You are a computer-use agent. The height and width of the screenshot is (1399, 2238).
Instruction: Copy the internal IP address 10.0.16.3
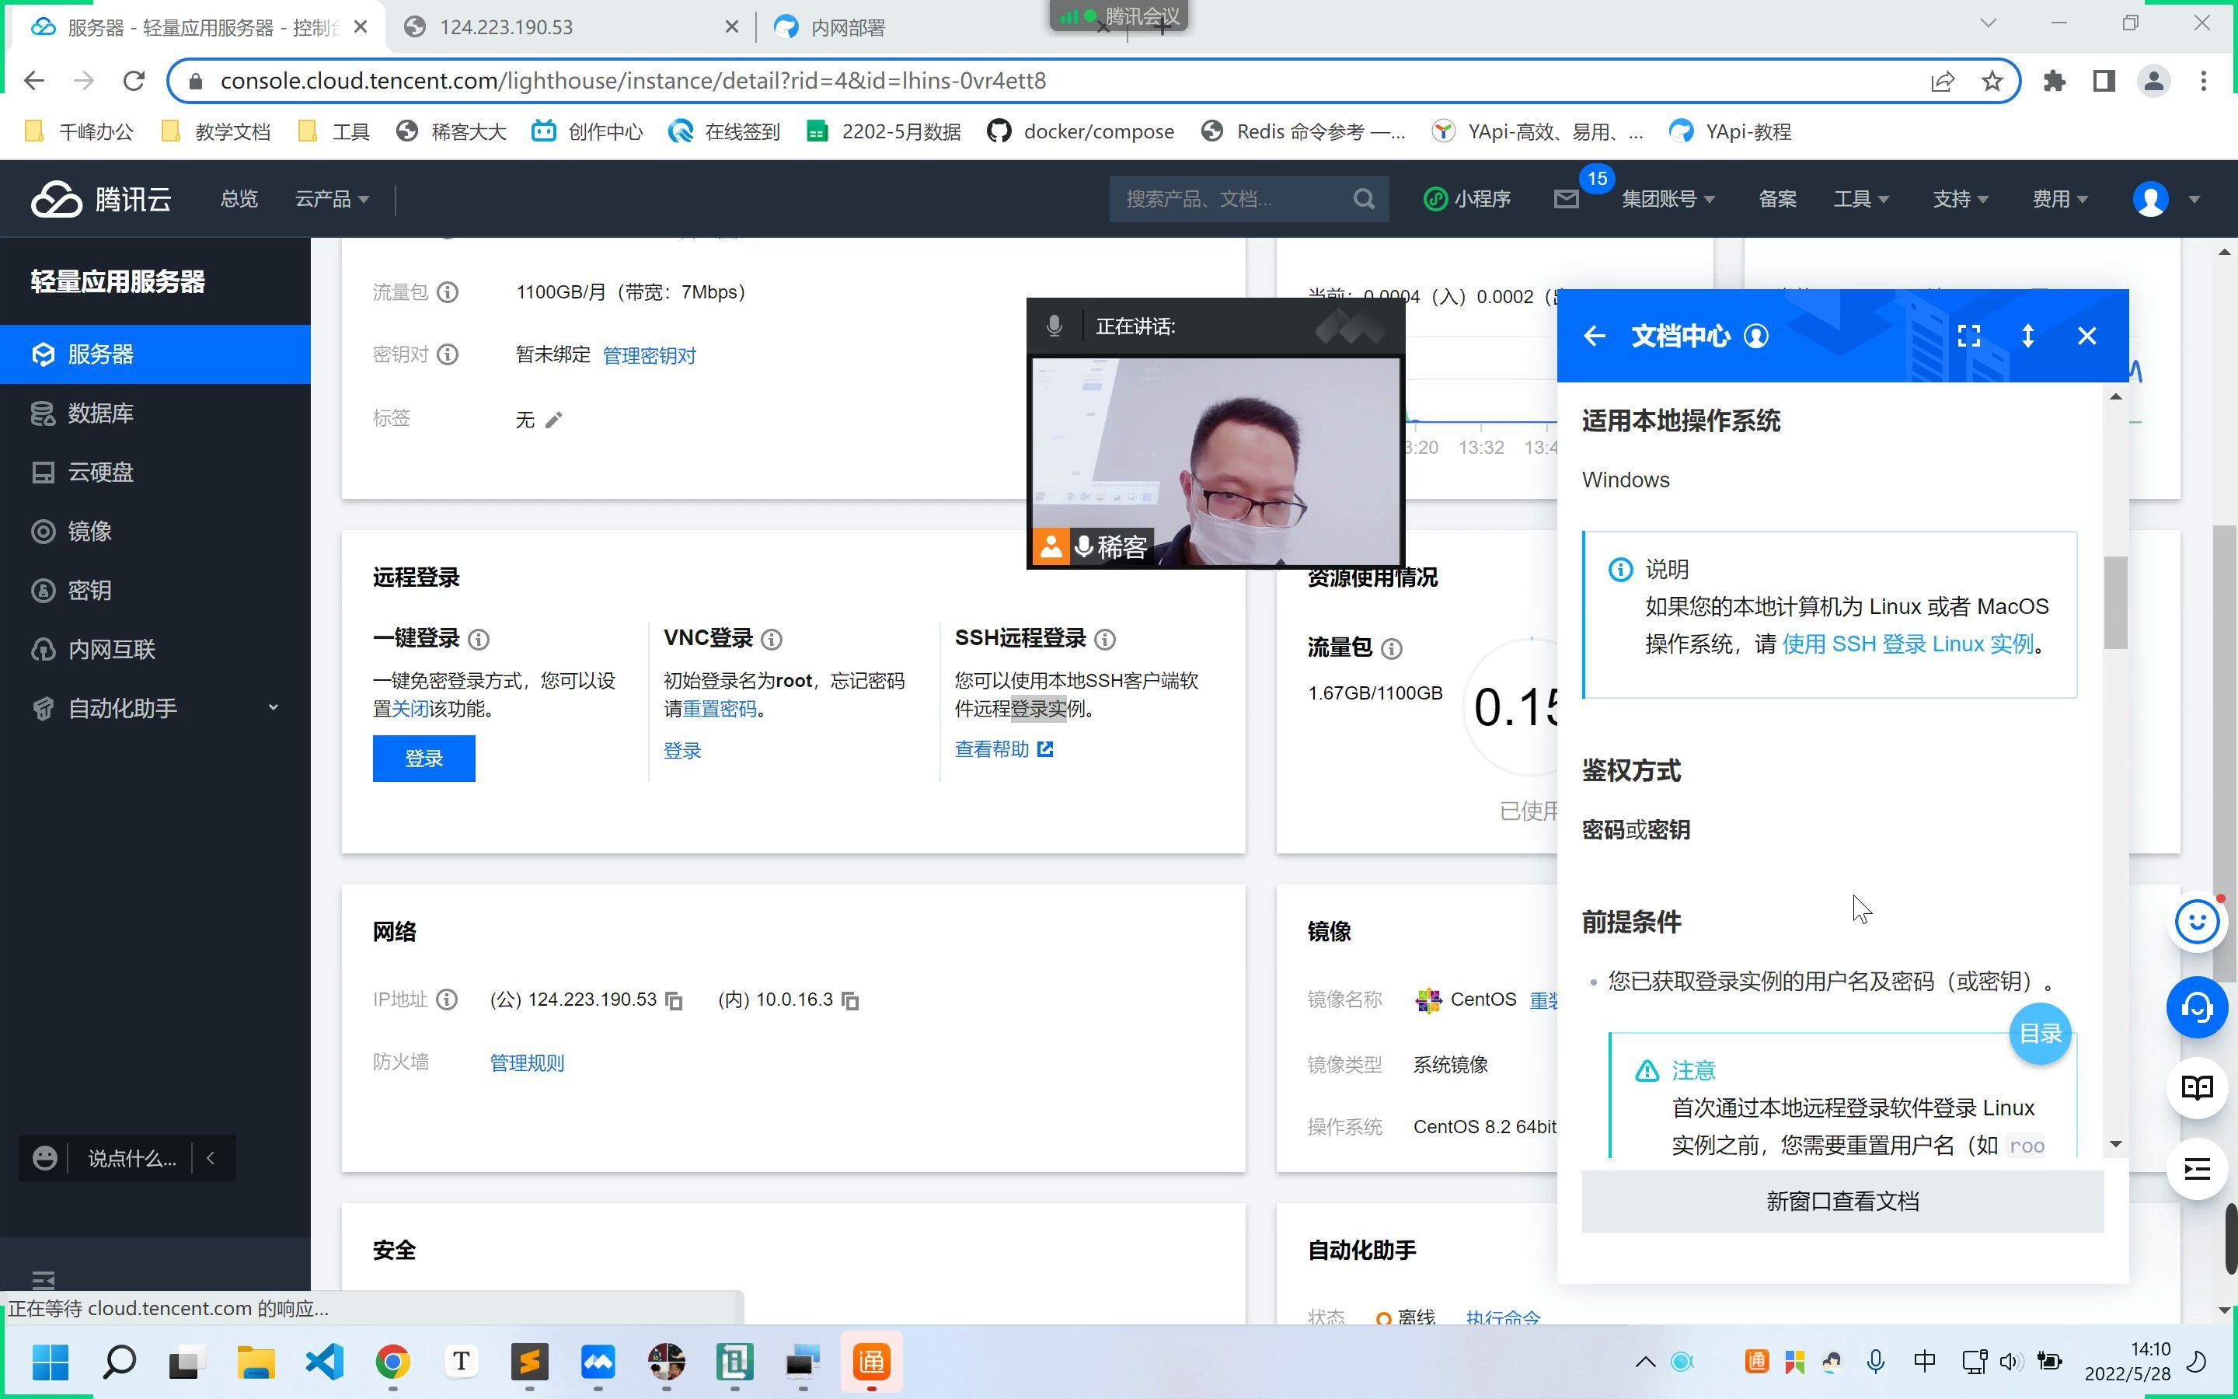pyautogui.click(x=851, y=1000)
